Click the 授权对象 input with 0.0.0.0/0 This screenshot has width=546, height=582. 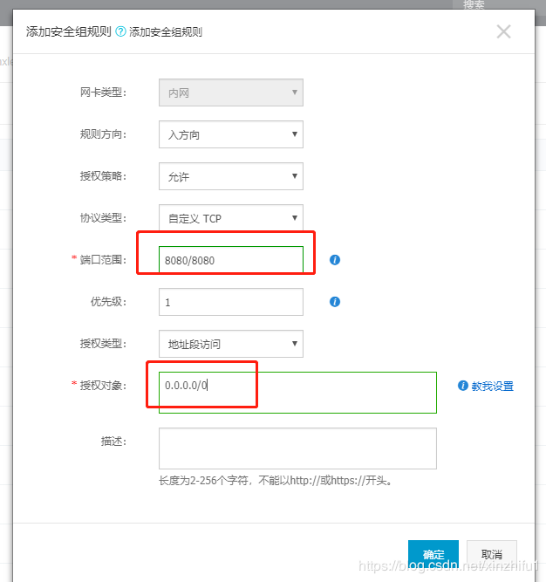[x=297, y=393]
